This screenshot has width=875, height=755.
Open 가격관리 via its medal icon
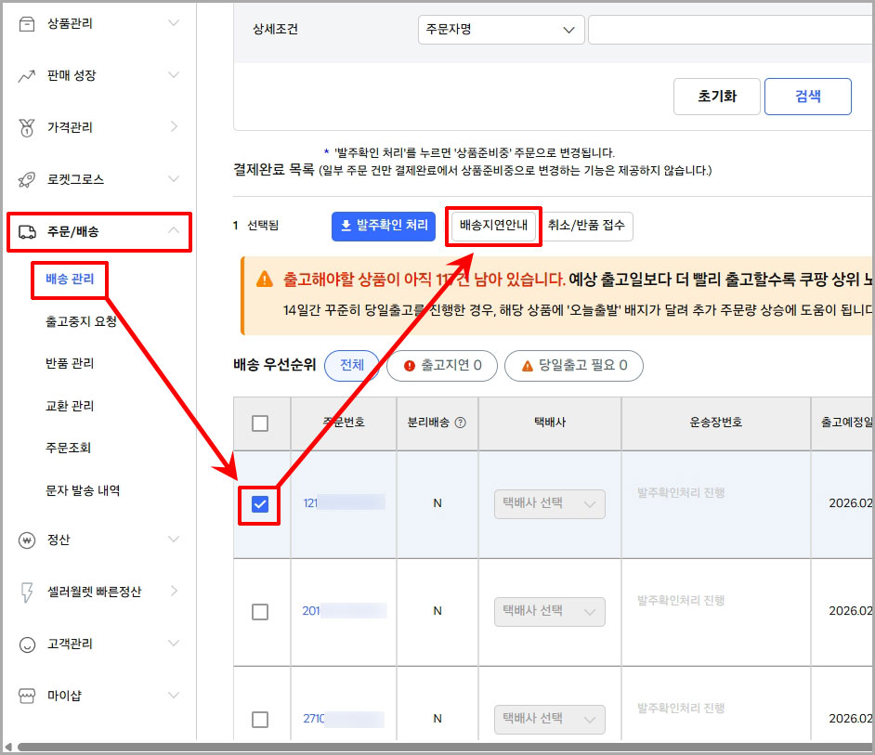pos(26,127)
